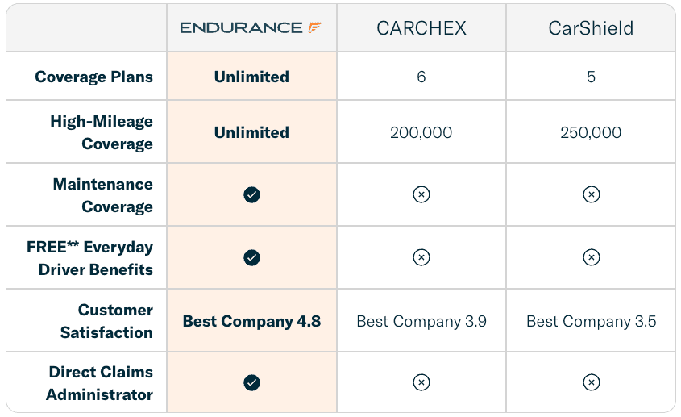Viewport: 681px width, 417px height.
Task: Click the Customer Satisfaction row label
Action: tap(106, 321)
